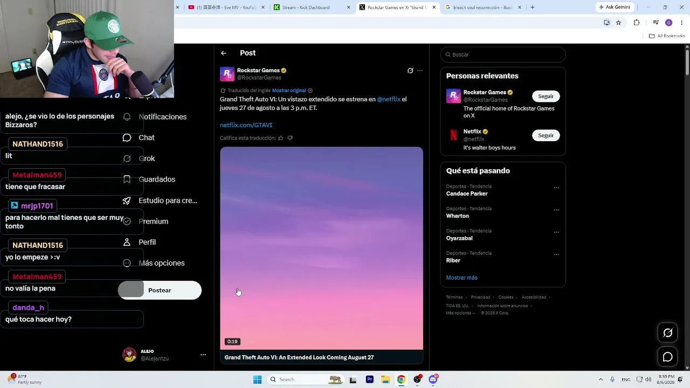Viewport: 690px width, 388px height.
Task: Switch to Chrome in the taskbar
Action: coord(401,379)
